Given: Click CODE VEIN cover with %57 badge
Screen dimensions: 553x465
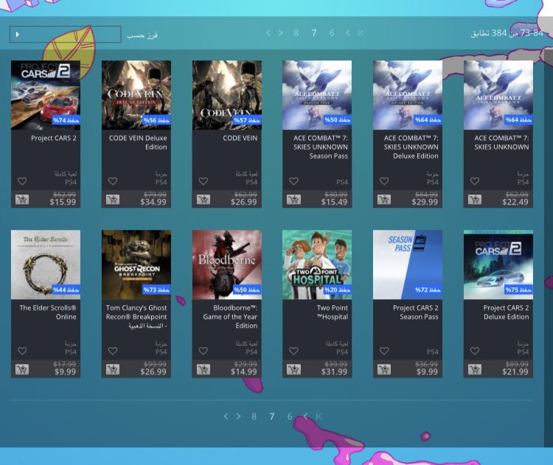Looking at the screenshot, I should (227, 95).
